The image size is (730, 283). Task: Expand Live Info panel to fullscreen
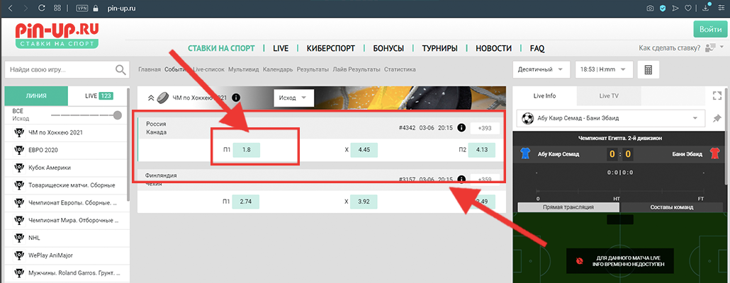(x=717, y=96)
